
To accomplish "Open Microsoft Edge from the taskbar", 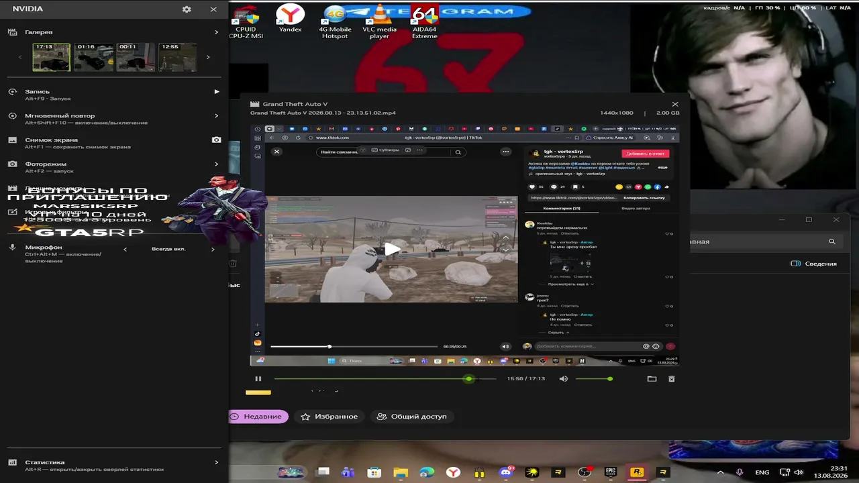I will click(x=427, y=472).
